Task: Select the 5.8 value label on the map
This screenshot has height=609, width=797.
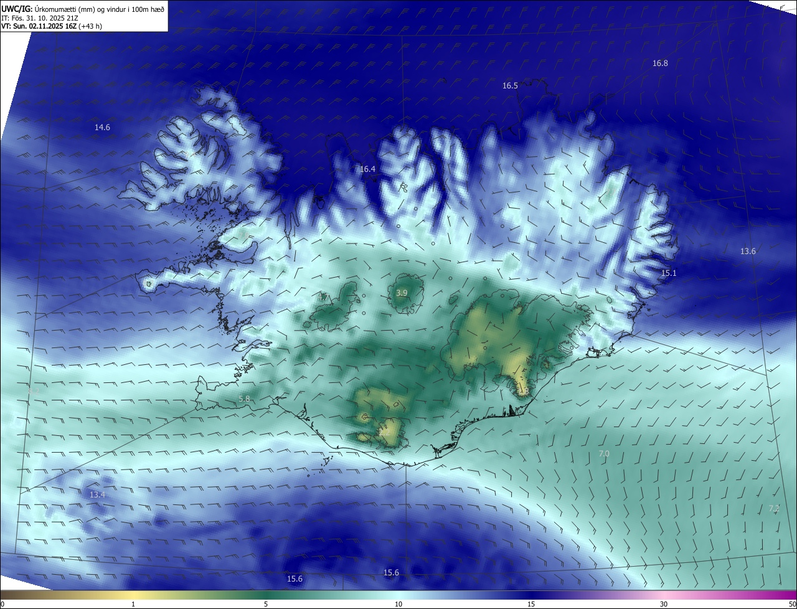Action: click(x=244, y=399)
